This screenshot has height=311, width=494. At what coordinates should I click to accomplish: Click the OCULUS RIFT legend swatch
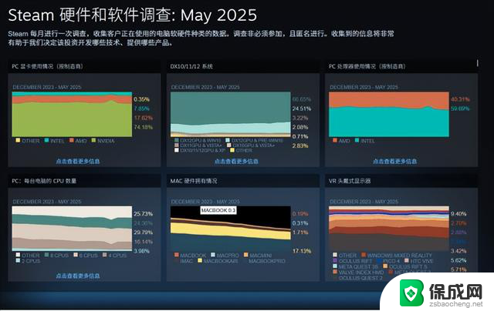tap(335, 260)
